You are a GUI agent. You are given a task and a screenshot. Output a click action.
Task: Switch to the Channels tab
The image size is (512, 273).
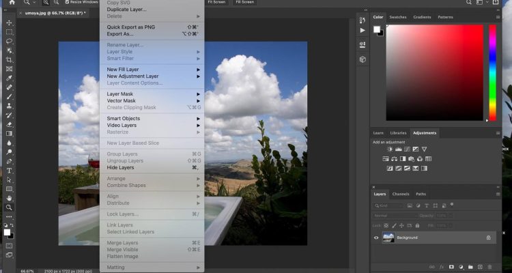[401, 194]
